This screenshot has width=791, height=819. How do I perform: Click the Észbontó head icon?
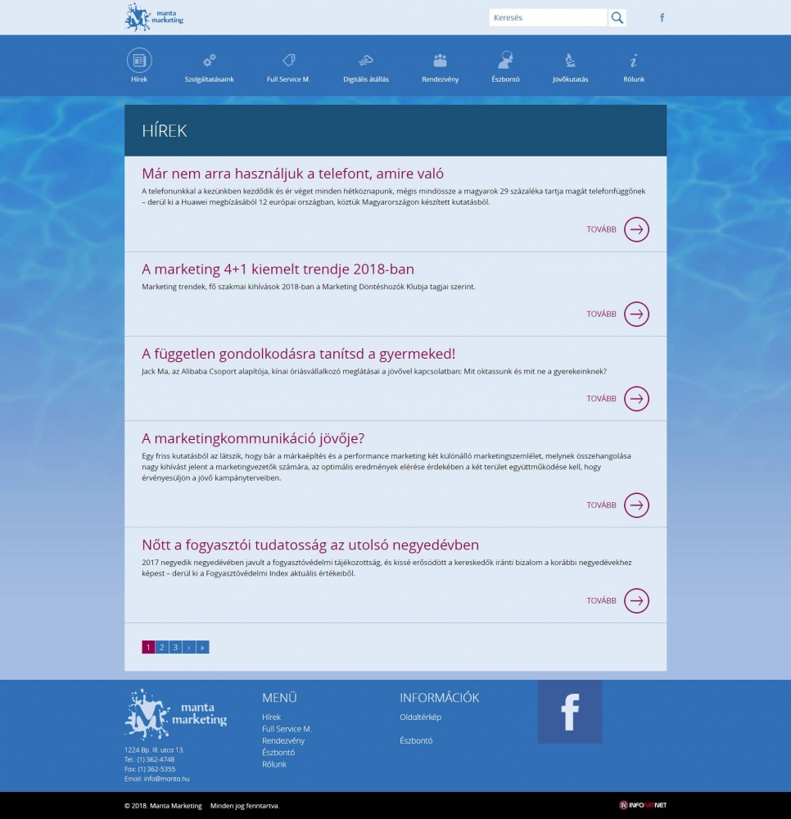coord(505,60)
